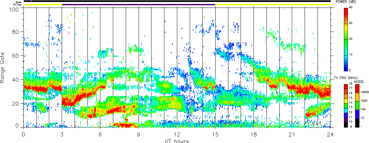Click the 1 label on the NOISE scale
This screenshot has height=143, width=369.
click(361, 126)
